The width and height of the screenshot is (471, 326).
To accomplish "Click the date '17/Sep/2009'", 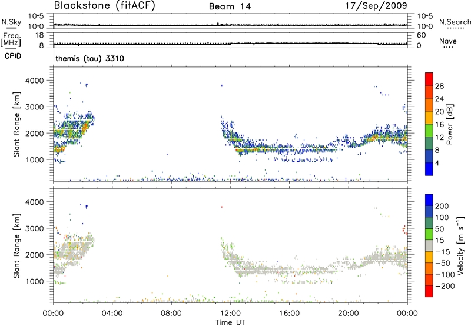I will [376, 6].
